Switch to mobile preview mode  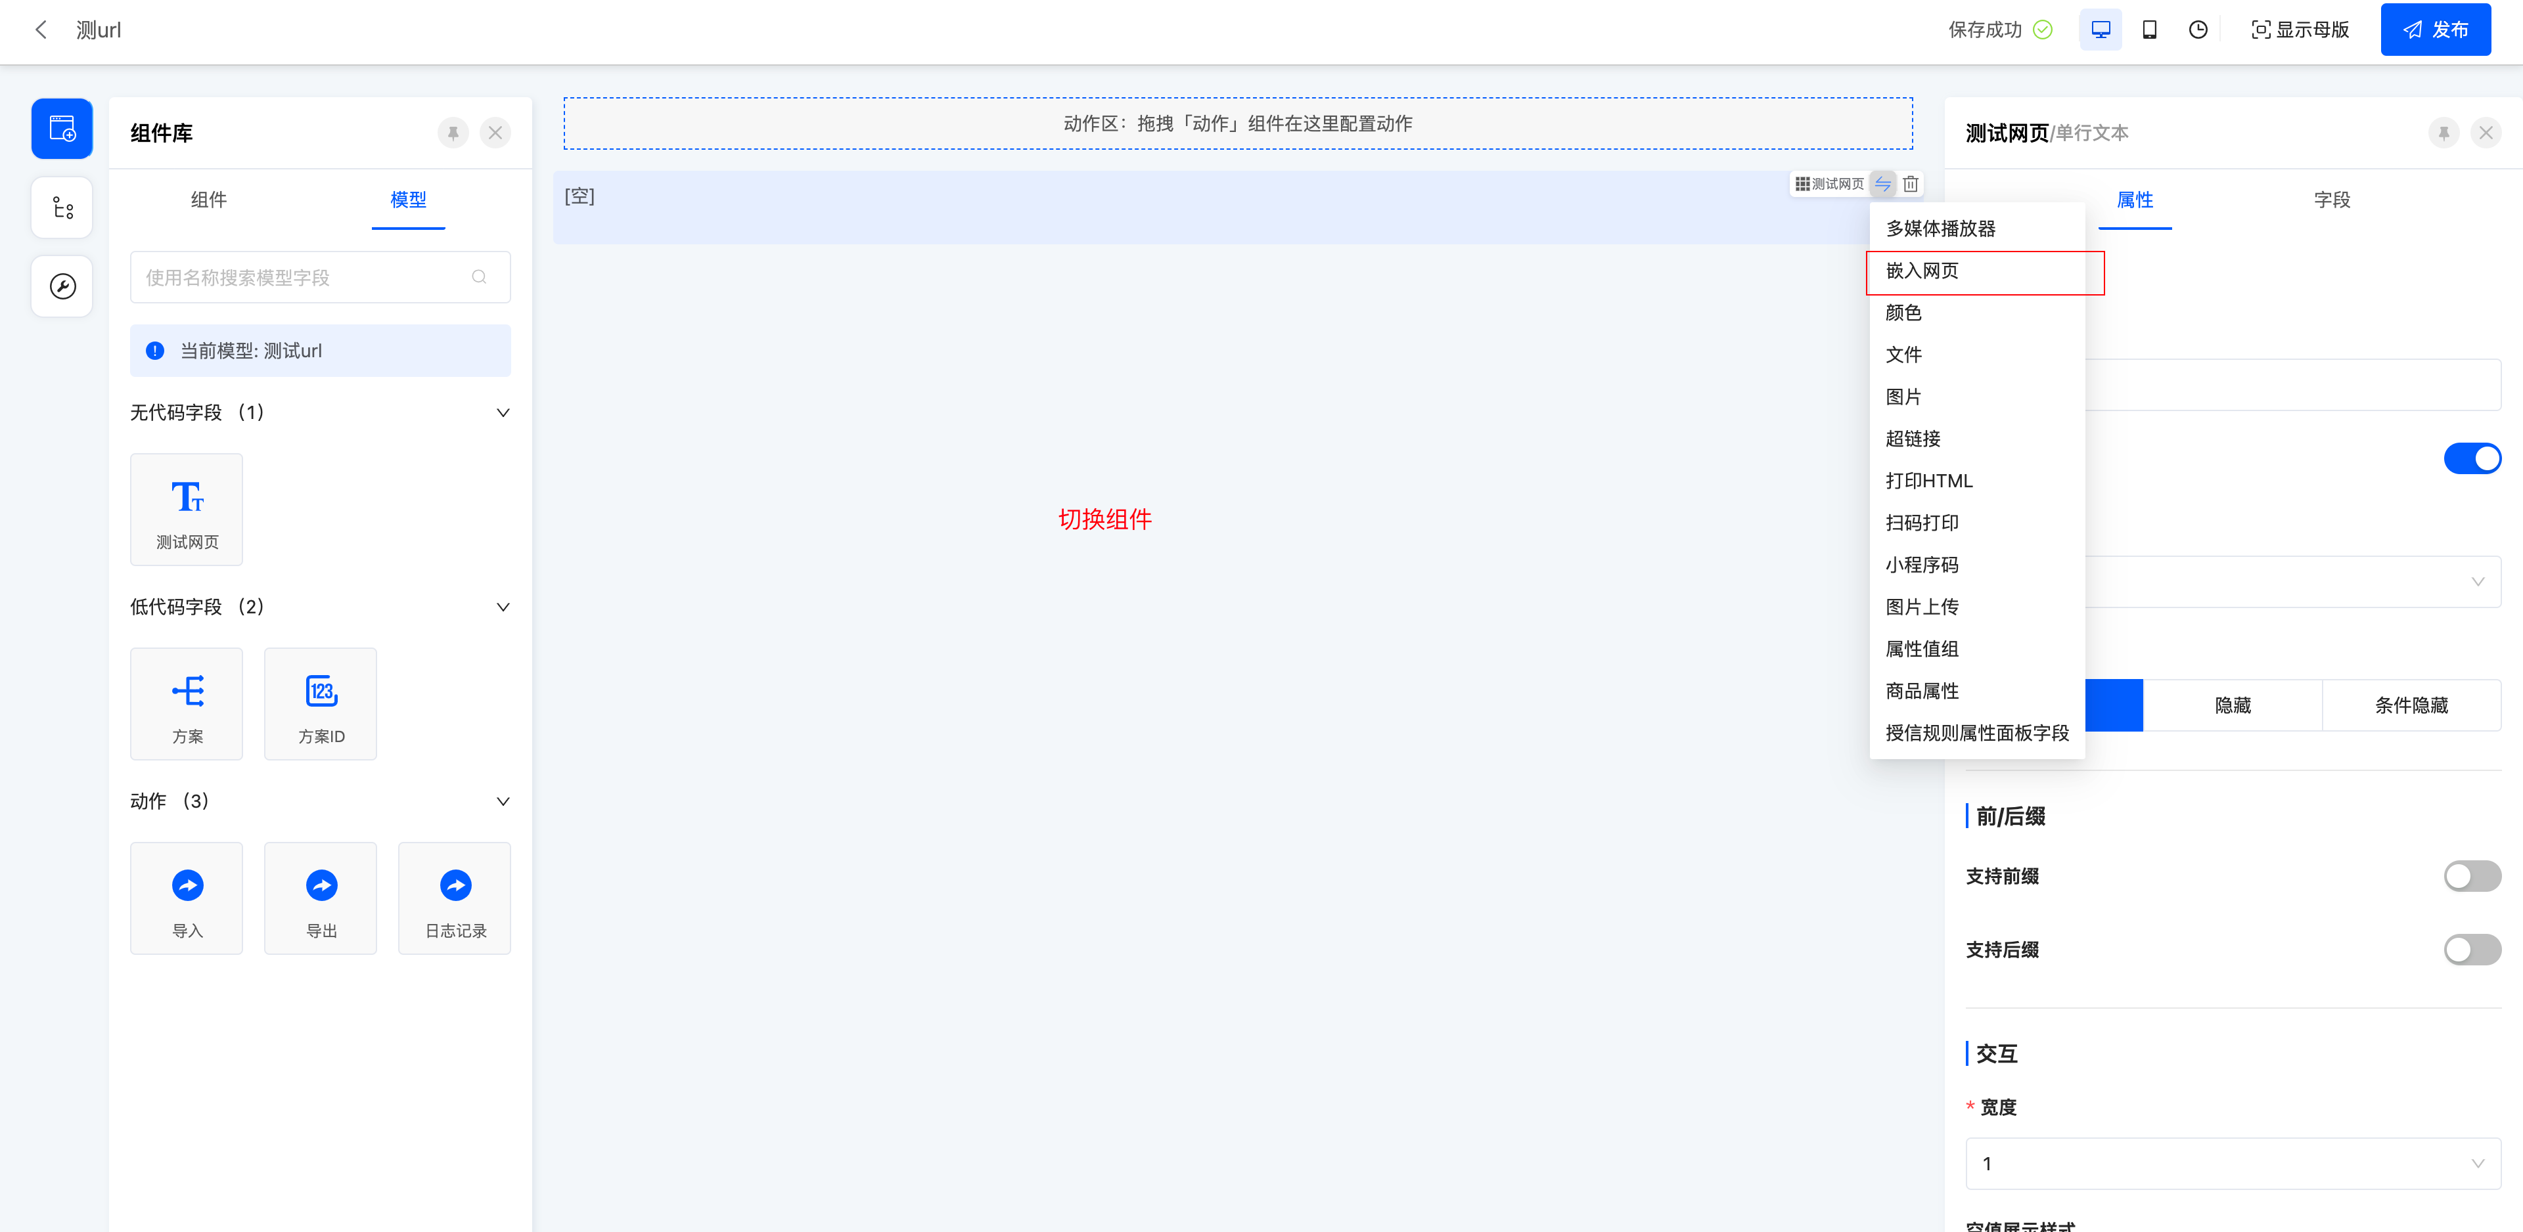[x=2149, y=30]
